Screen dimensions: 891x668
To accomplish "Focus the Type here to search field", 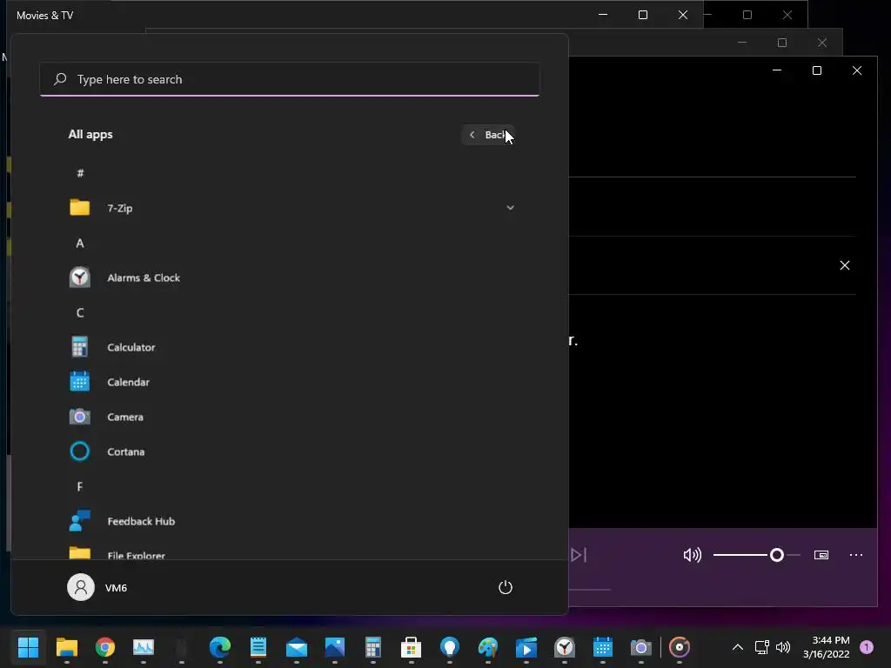I will (290, 79).
